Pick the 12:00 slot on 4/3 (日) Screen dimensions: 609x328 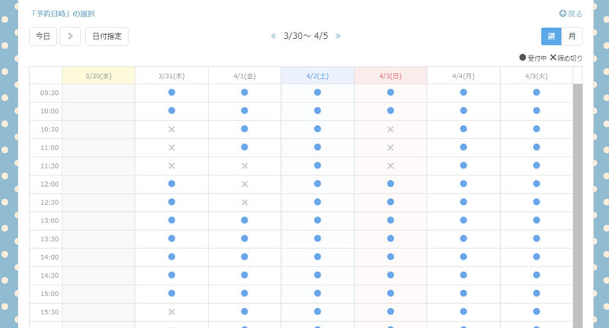point(391,184)
